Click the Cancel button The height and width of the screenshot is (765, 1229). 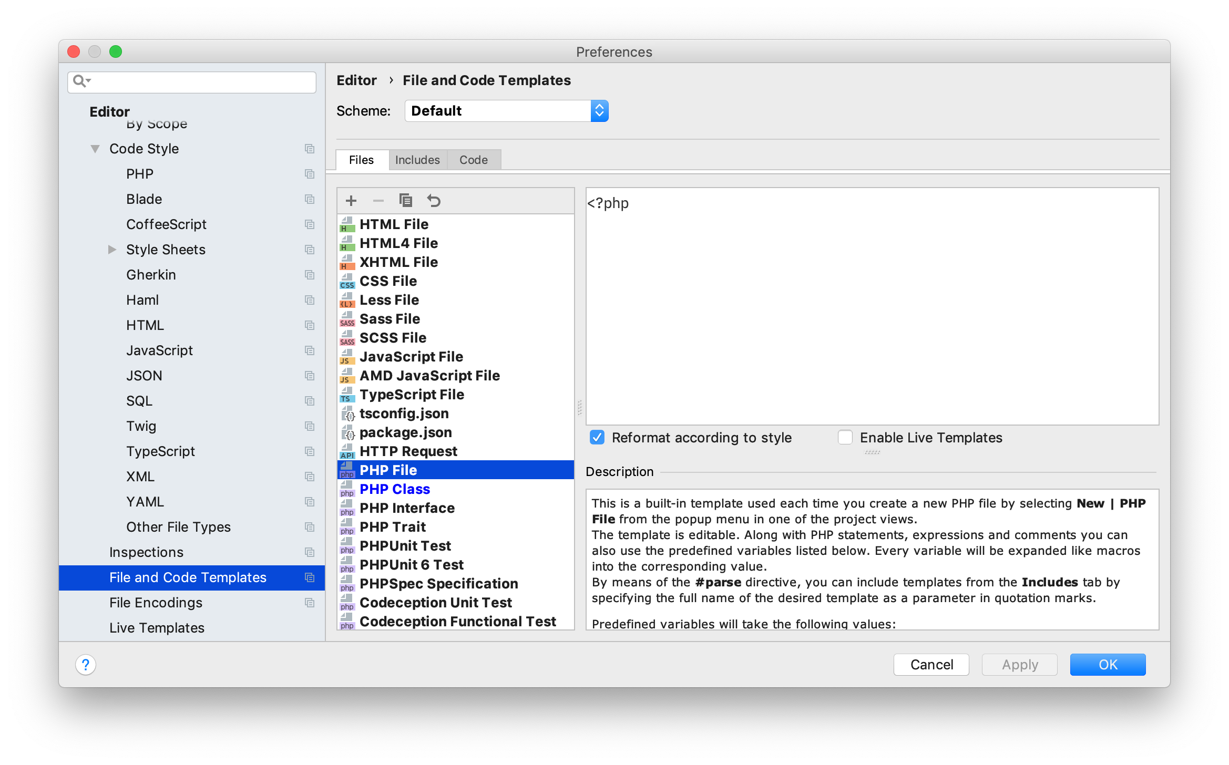(x=931, y=665)
